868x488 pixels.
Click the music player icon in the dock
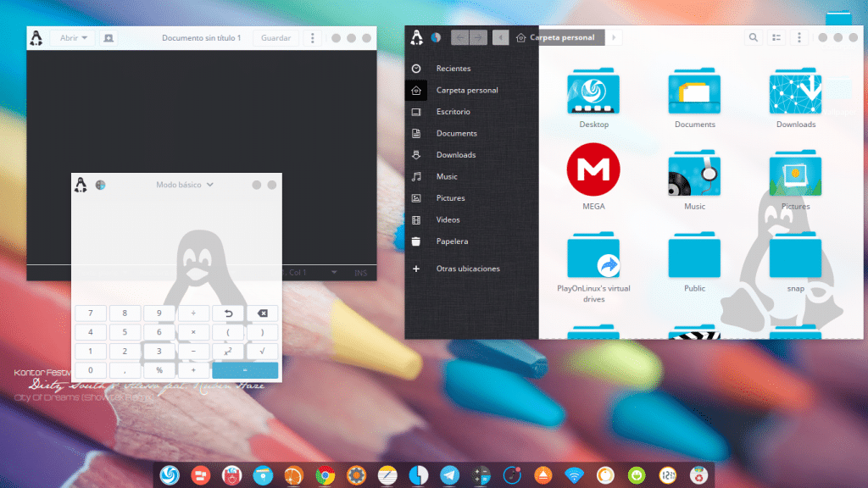[x=512, y=474]
